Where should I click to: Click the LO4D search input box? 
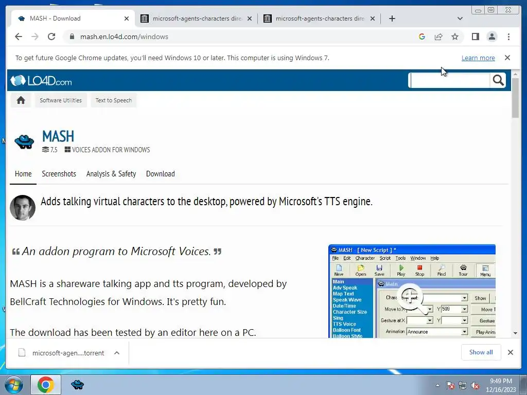point(449,81)
